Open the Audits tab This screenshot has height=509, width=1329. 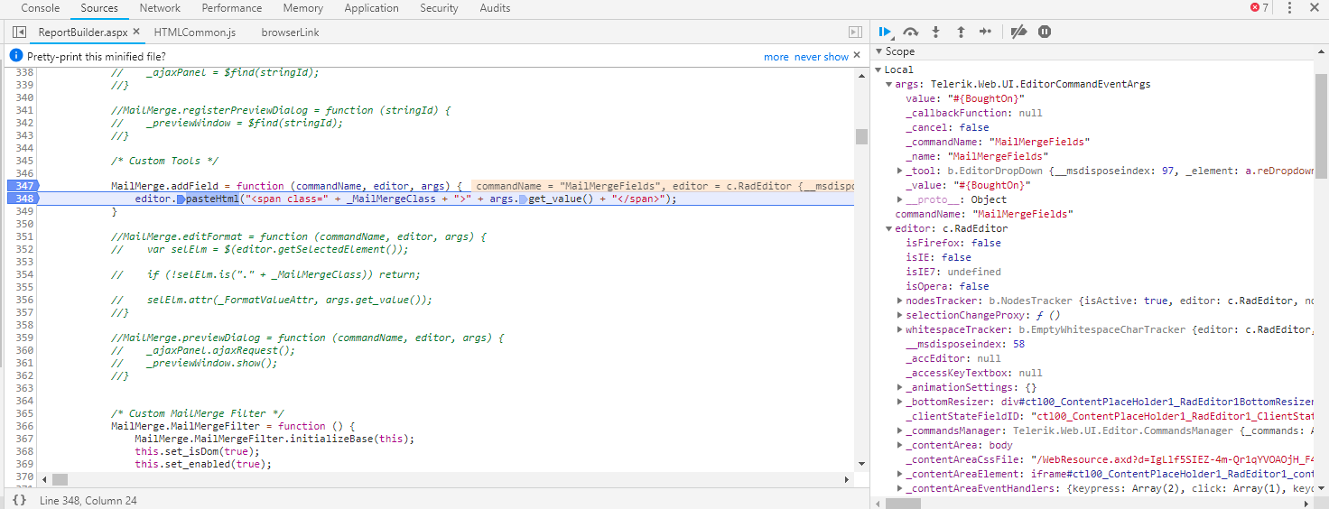(495, 8)
